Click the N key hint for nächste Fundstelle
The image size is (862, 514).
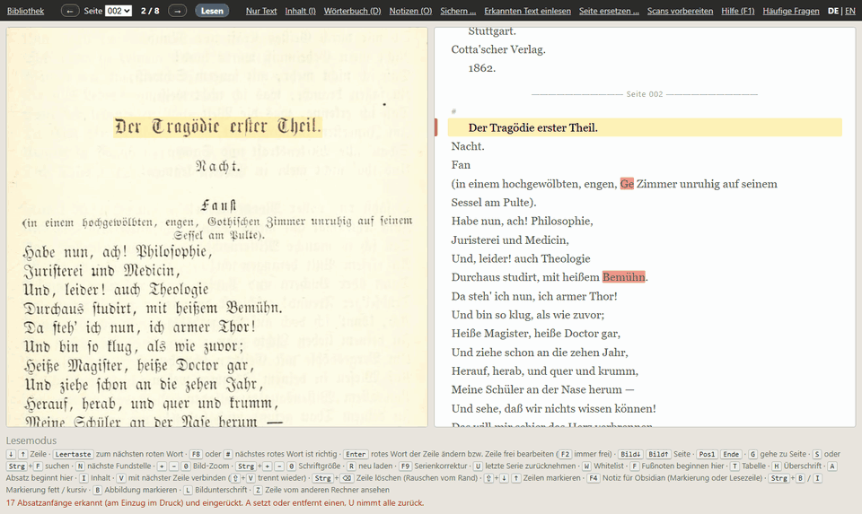pos(80,466)
